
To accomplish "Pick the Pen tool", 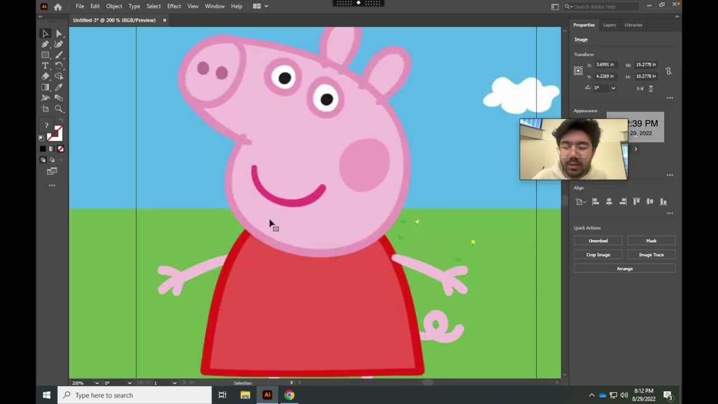I will (x=45, y=44).
